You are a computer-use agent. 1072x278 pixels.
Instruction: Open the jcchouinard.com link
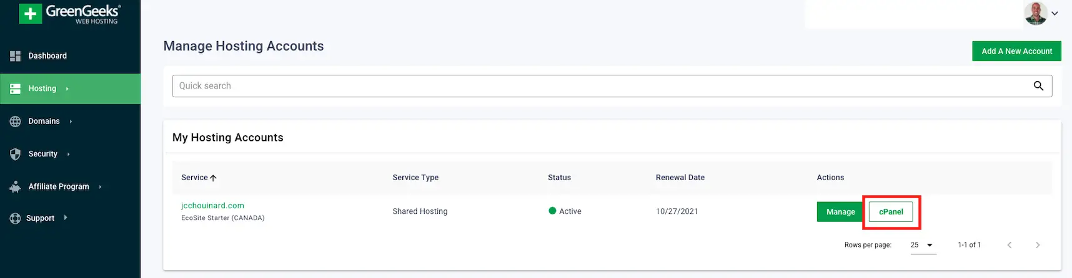212,206
